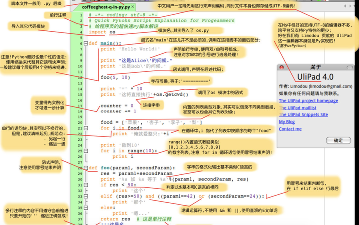This screenshot has width=359, height=225.
Task: Click the tab scroll left arrow
Action: (x=345, y=6)
